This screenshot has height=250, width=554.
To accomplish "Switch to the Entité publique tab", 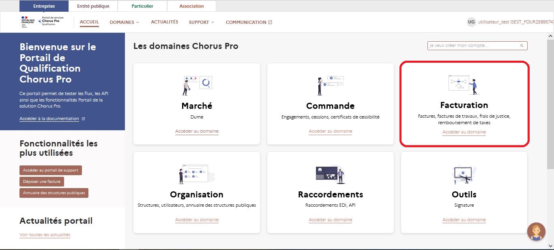I will click(93, 6).
